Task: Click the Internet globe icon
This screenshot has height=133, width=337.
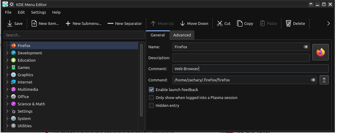Action: (13, 82)
